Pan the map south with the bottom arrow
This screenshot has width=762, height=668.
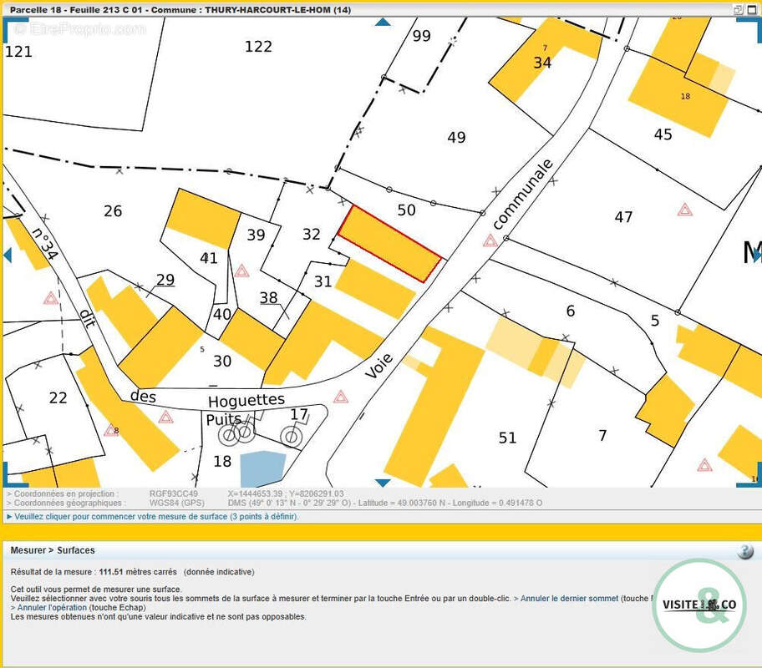[x=383, y=483]
